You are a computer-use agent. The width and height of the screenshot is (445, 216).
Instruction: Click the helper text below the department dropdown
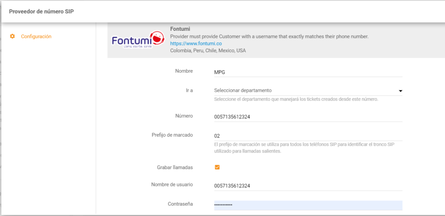pyautogui.click(x=296, y=99)
